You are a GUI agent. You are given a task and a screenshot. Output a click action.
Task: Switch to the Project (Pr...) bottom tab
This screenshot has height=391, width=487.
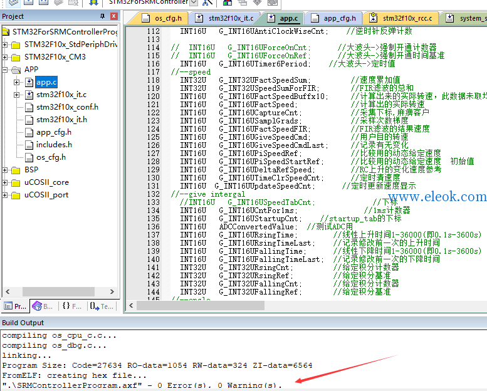point(16,306)
